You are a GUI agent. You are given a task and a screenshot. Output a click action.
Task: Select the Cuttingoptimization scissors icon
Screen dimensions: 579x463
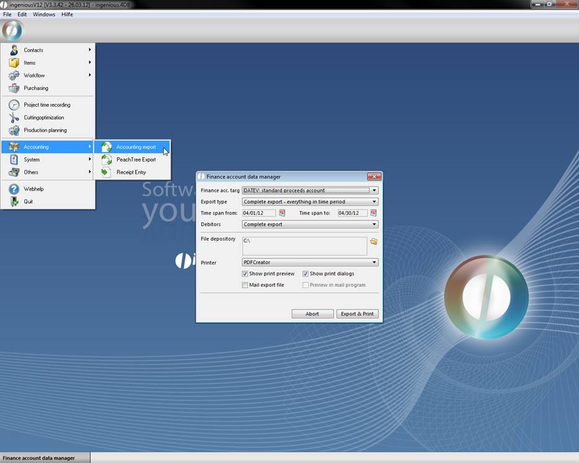14,118
